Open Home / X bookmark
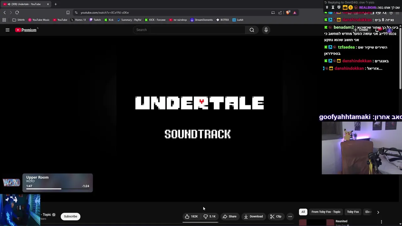 point(78,20)
